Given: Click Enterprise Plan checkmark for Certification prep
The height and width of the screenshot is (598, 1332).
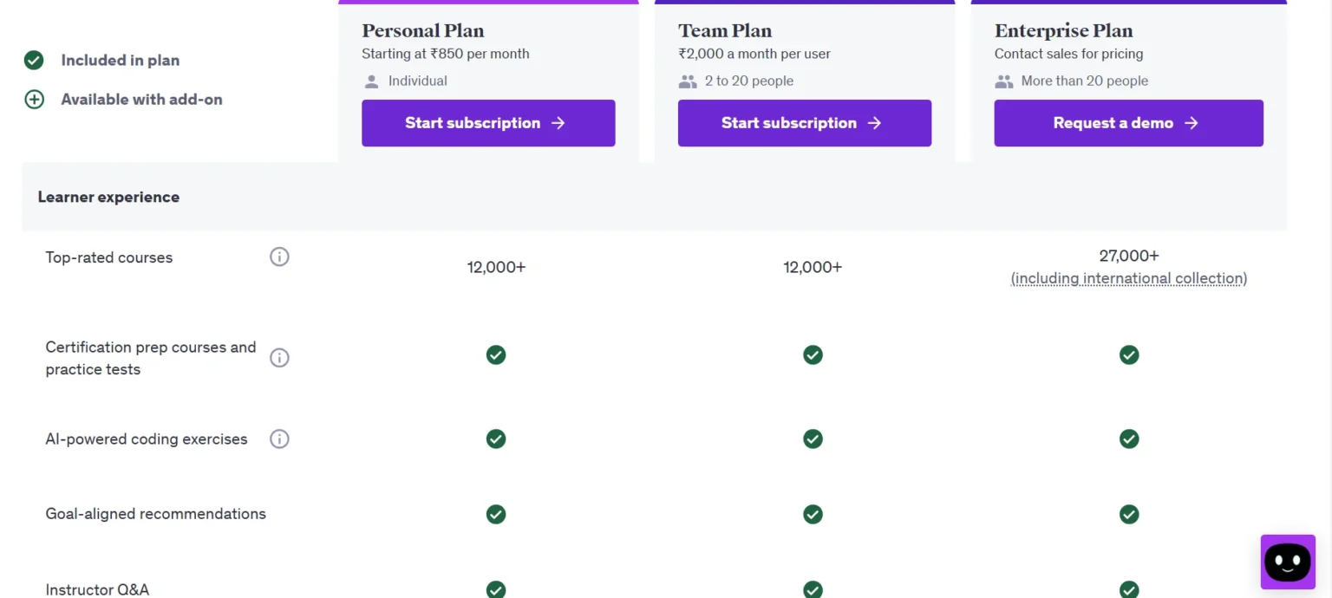Looking at the screenshot, I should pyautogui.click(x=1129, y=354).
